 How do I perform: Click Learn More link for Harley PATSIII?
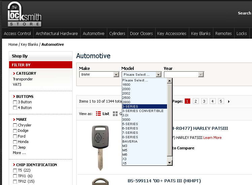[x=212, y=138]
